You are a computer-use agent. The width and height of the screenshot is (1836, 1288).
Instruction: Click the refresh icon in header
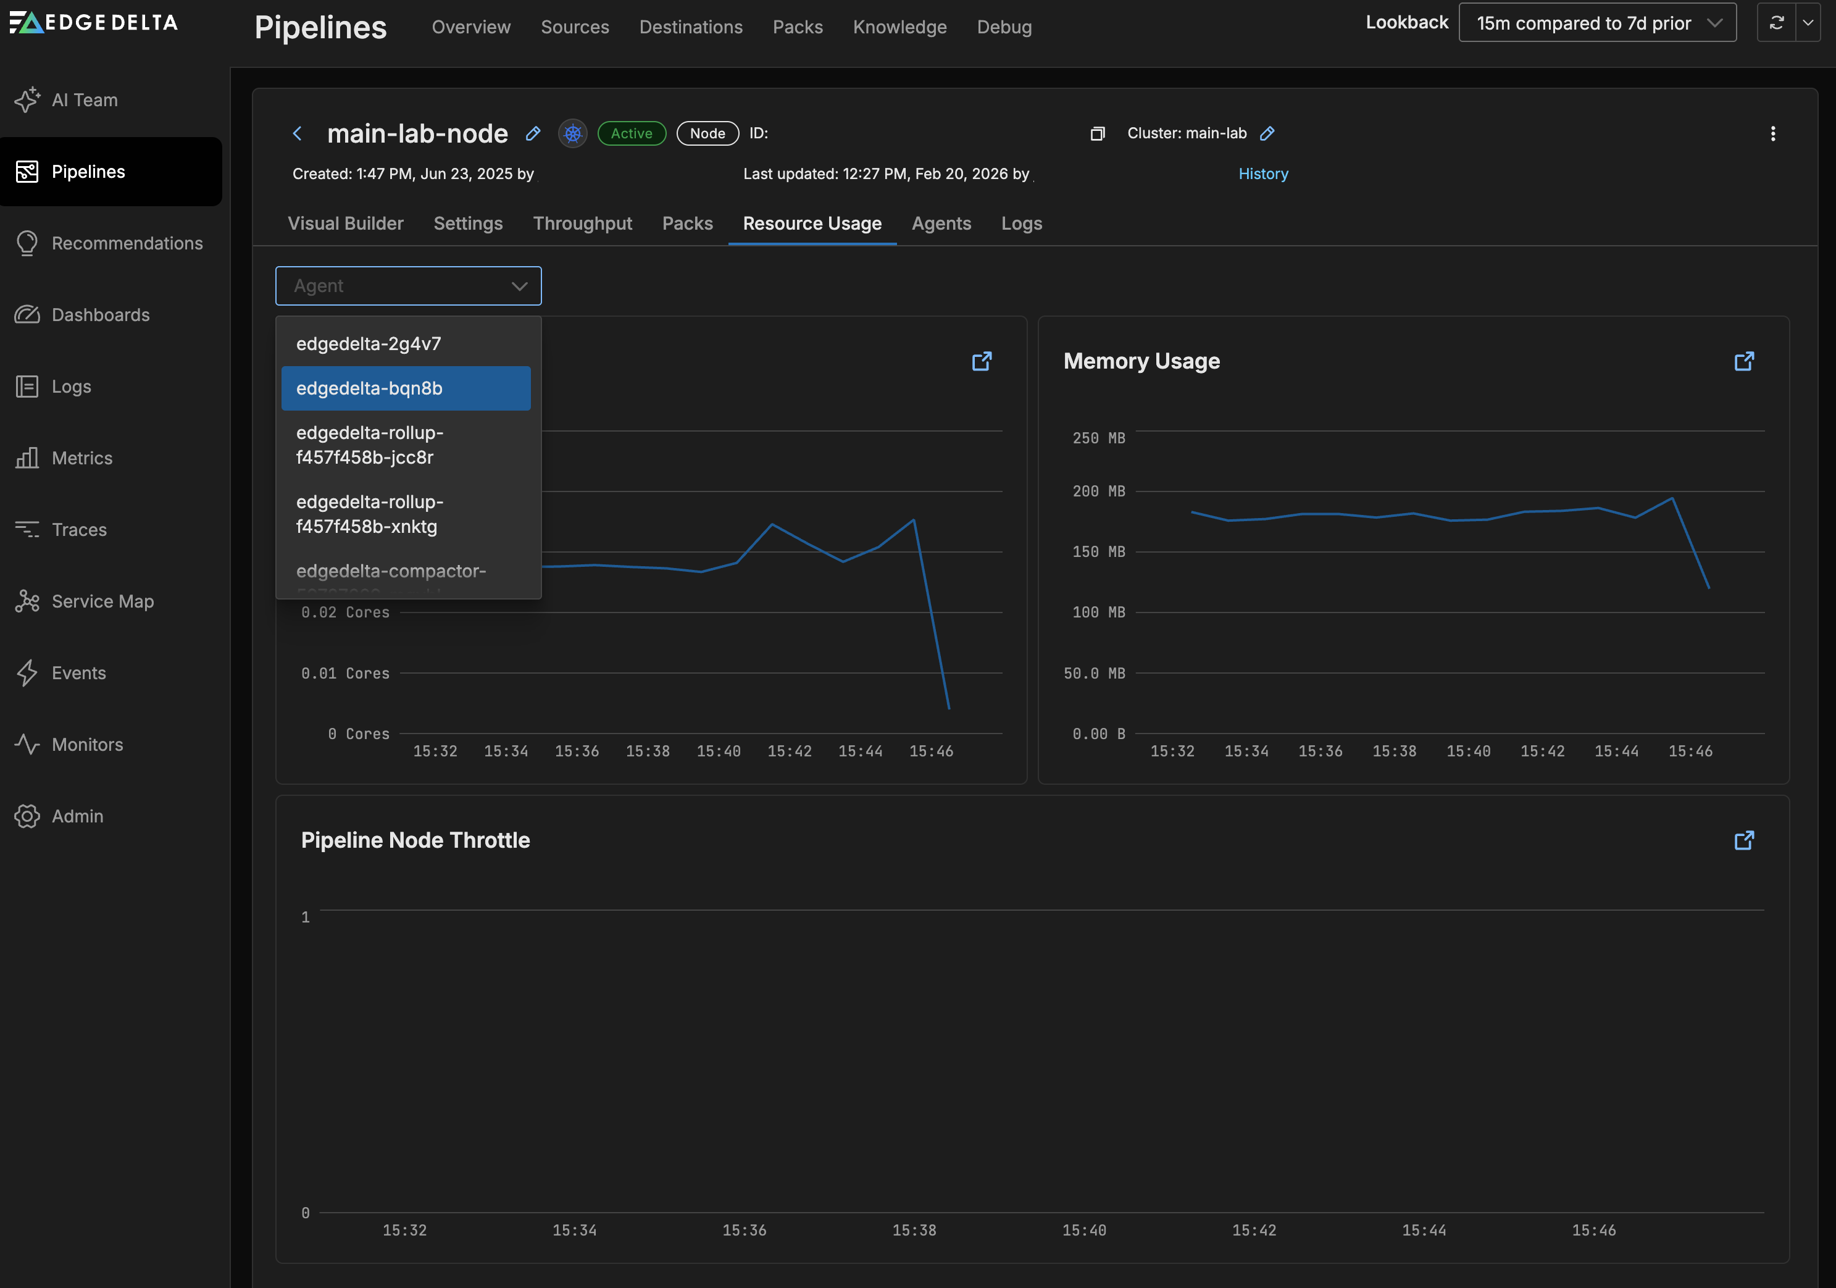(1776, 23)
